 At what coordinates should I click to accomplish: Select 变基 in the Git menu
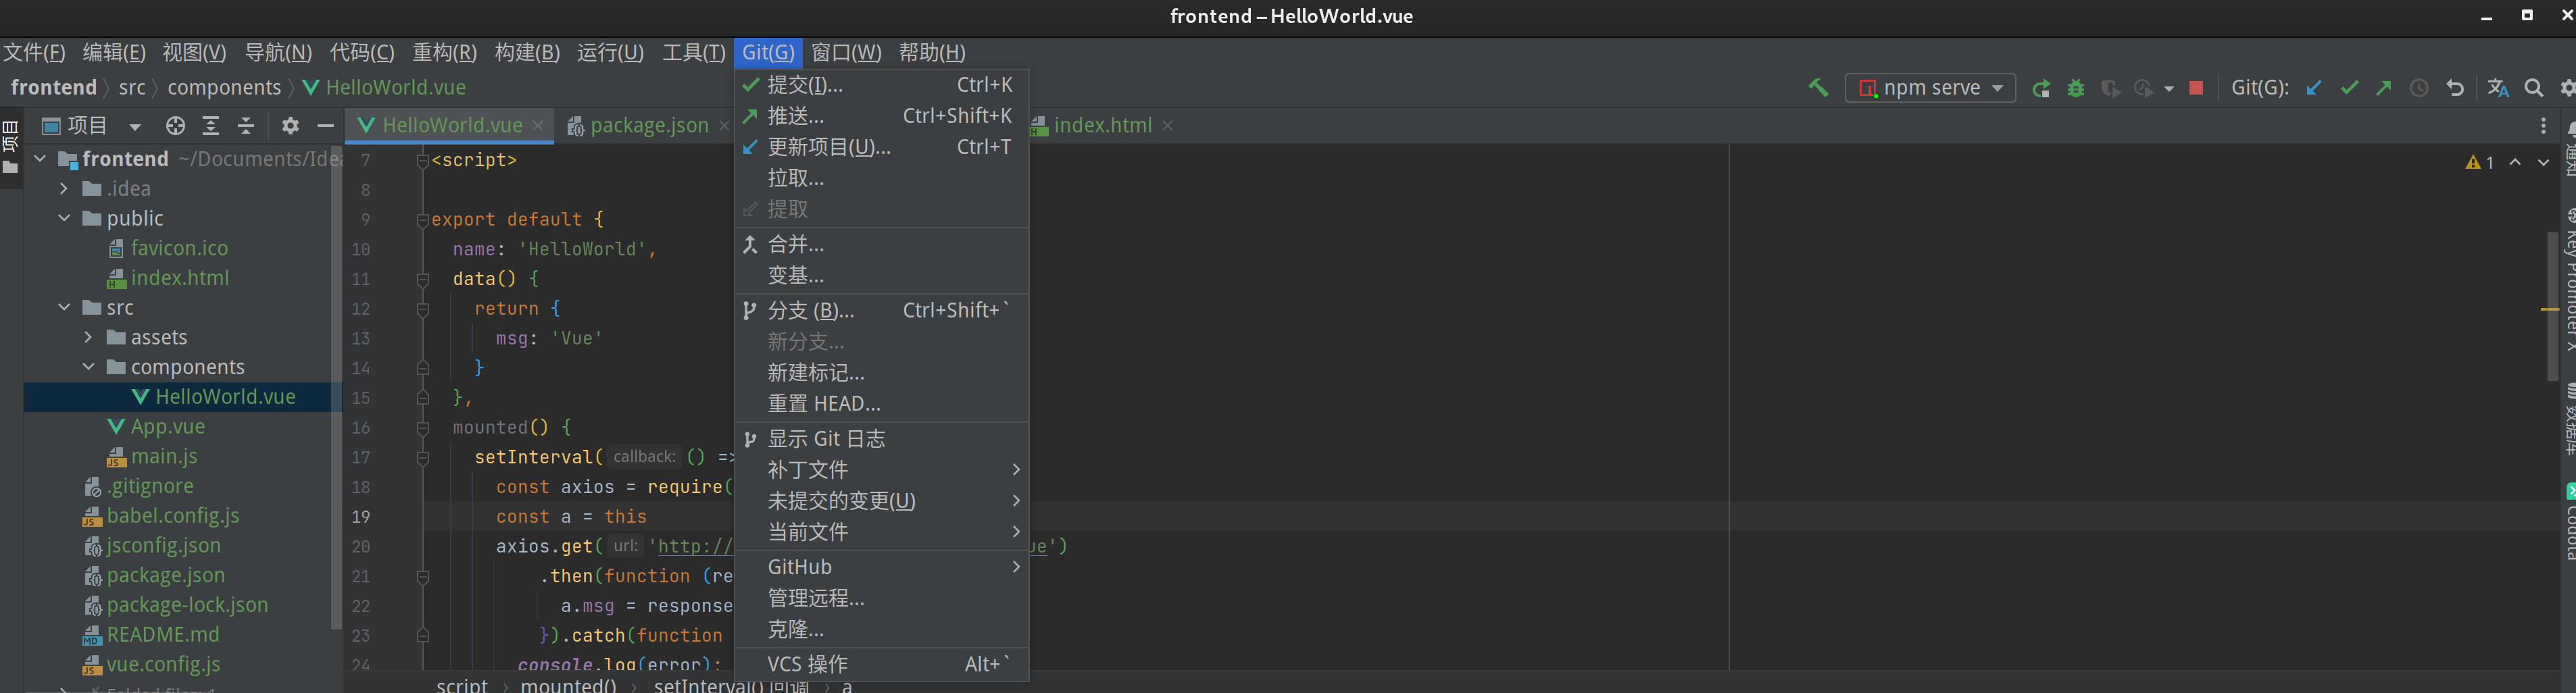coord(882,275)
